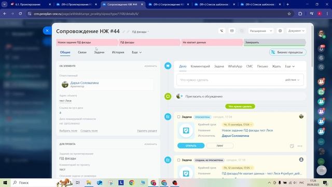Click the blue activity chat icon in timeline
This screenshot has width=332, height=187.
(x=168, y=66)
